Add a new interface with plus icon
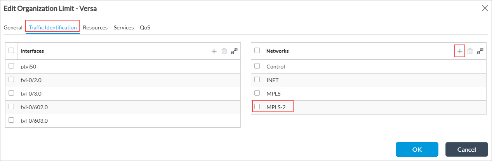The width and height of the screenshot is (492, 161). tap(214, 51)
